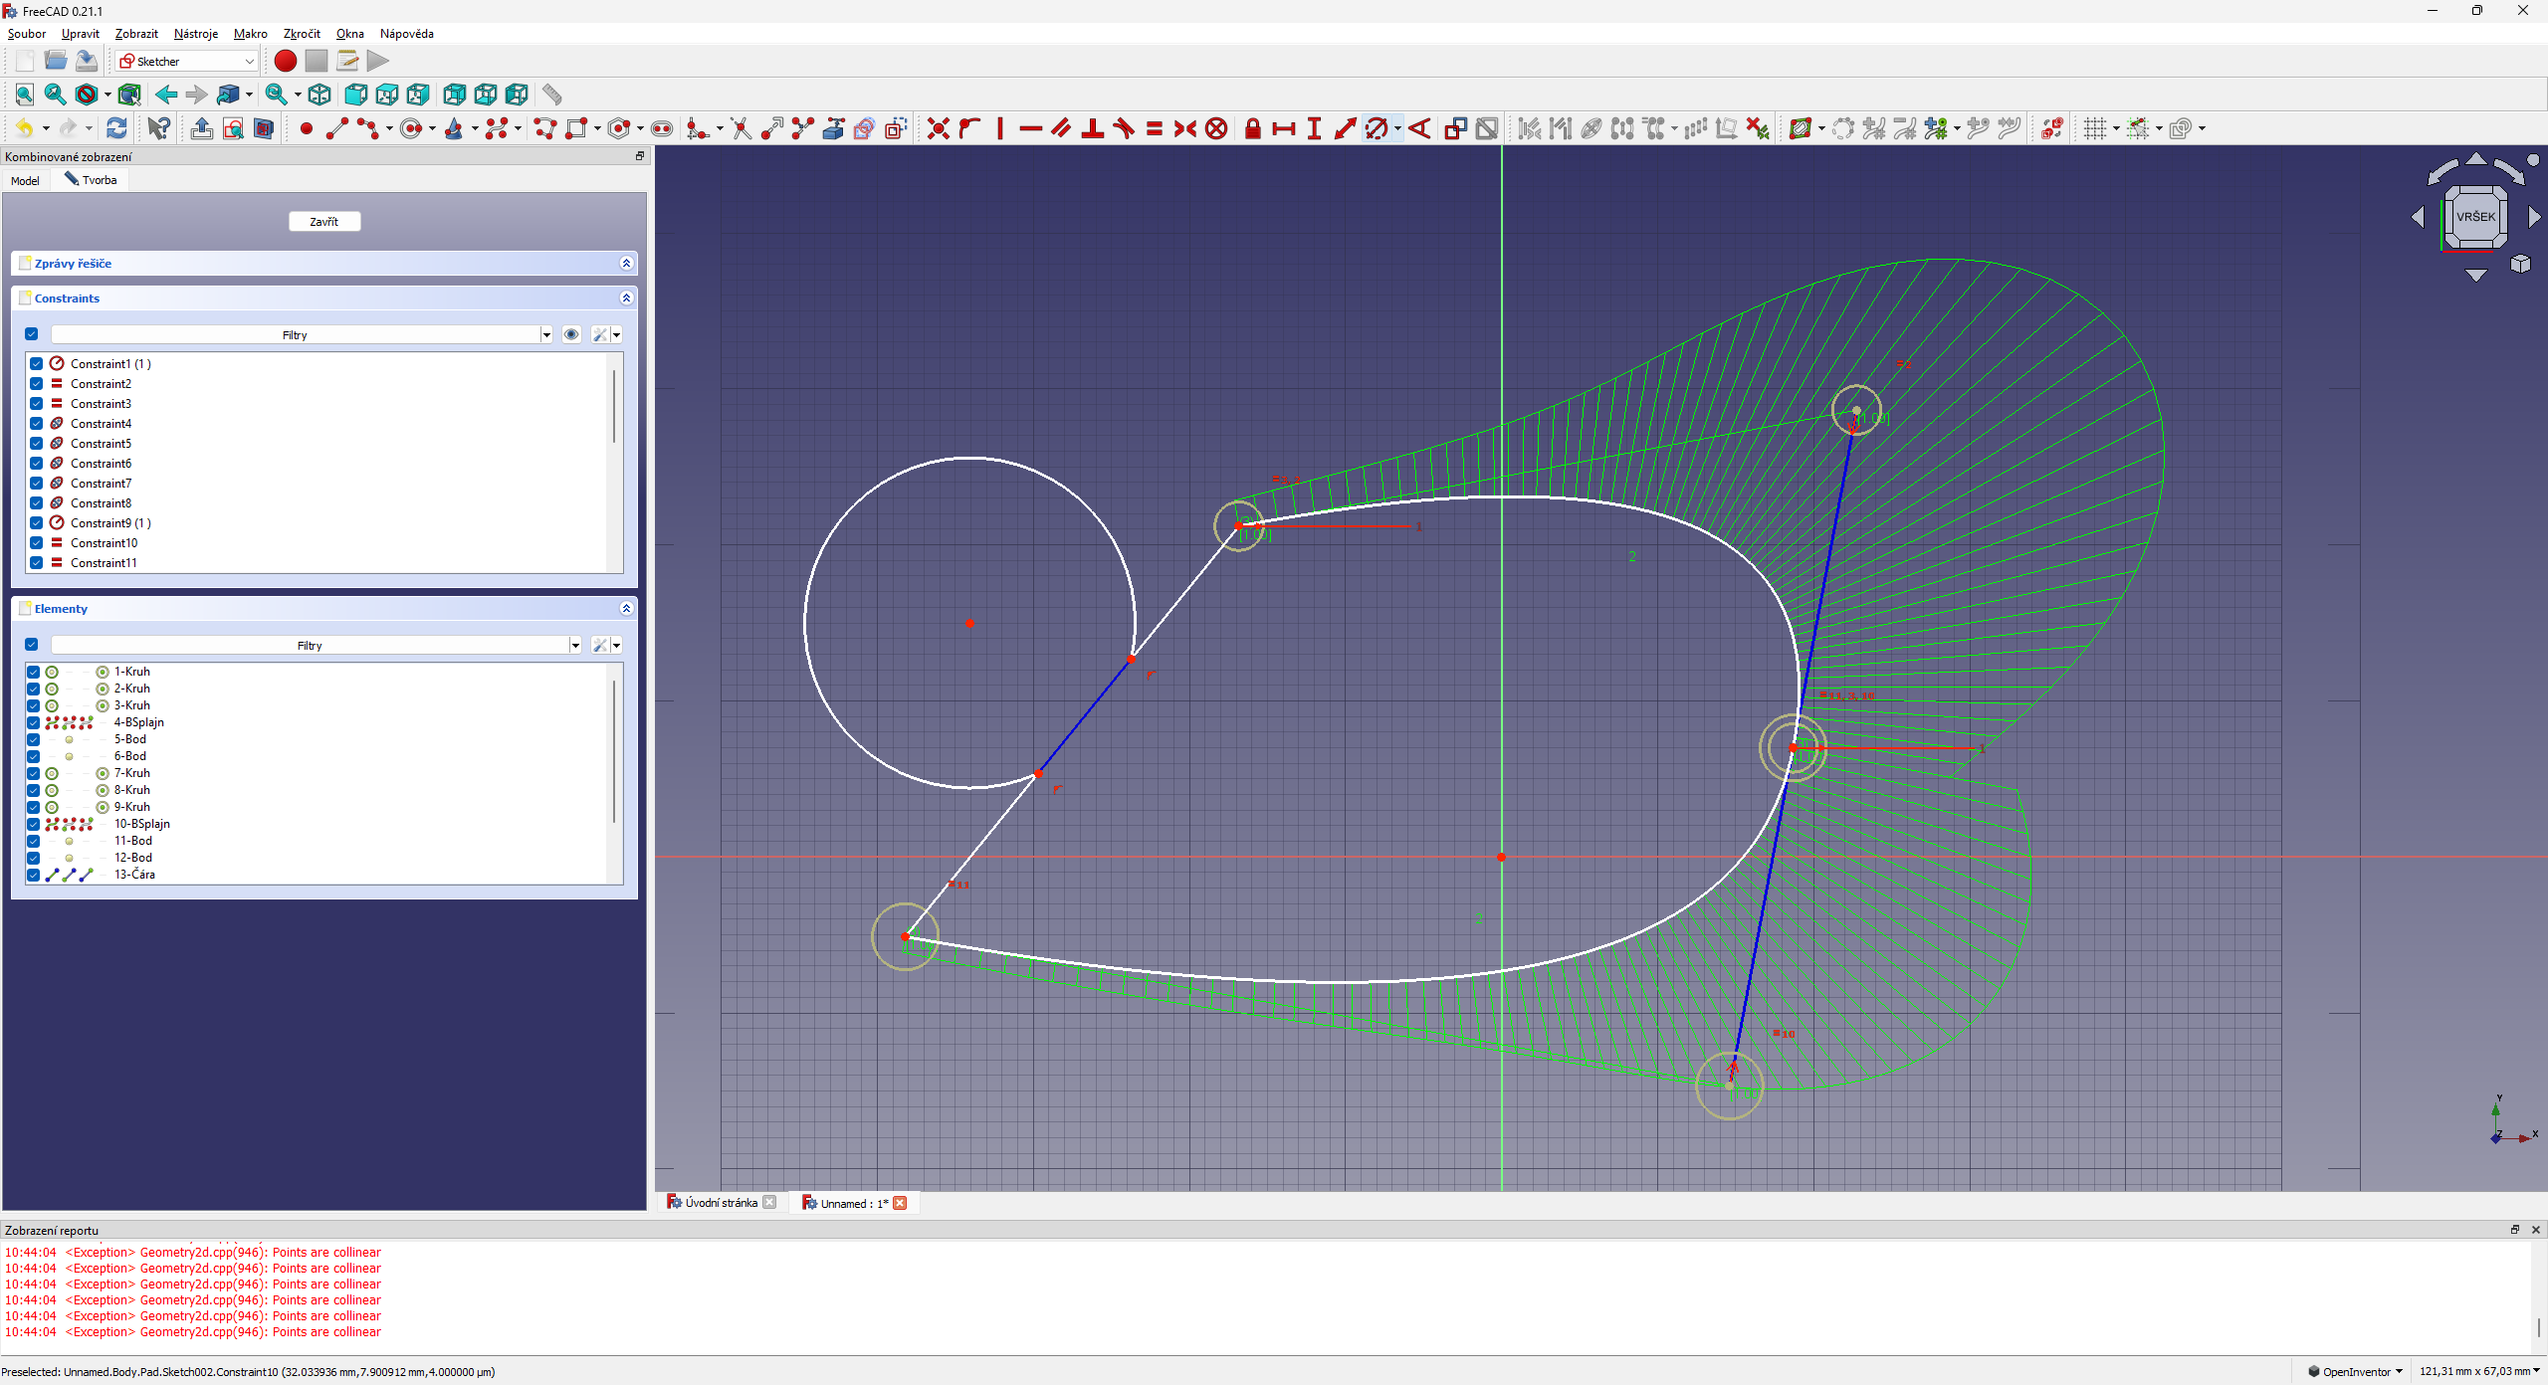
Task: Open the Nástroje menu
Action: tap(195, 34)
